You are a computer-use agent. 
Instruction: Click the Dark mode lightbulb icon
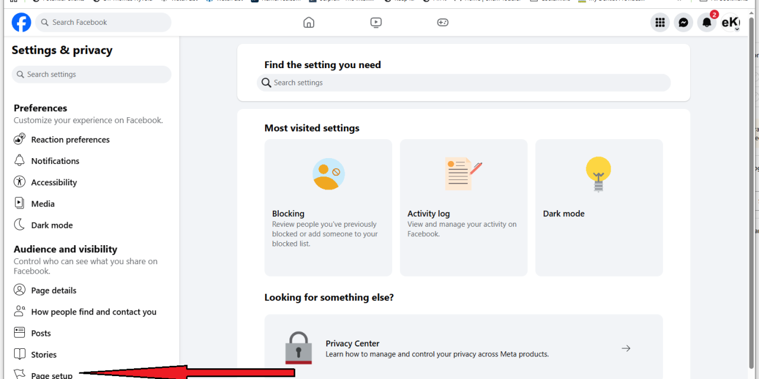click(x=598, y=174)
